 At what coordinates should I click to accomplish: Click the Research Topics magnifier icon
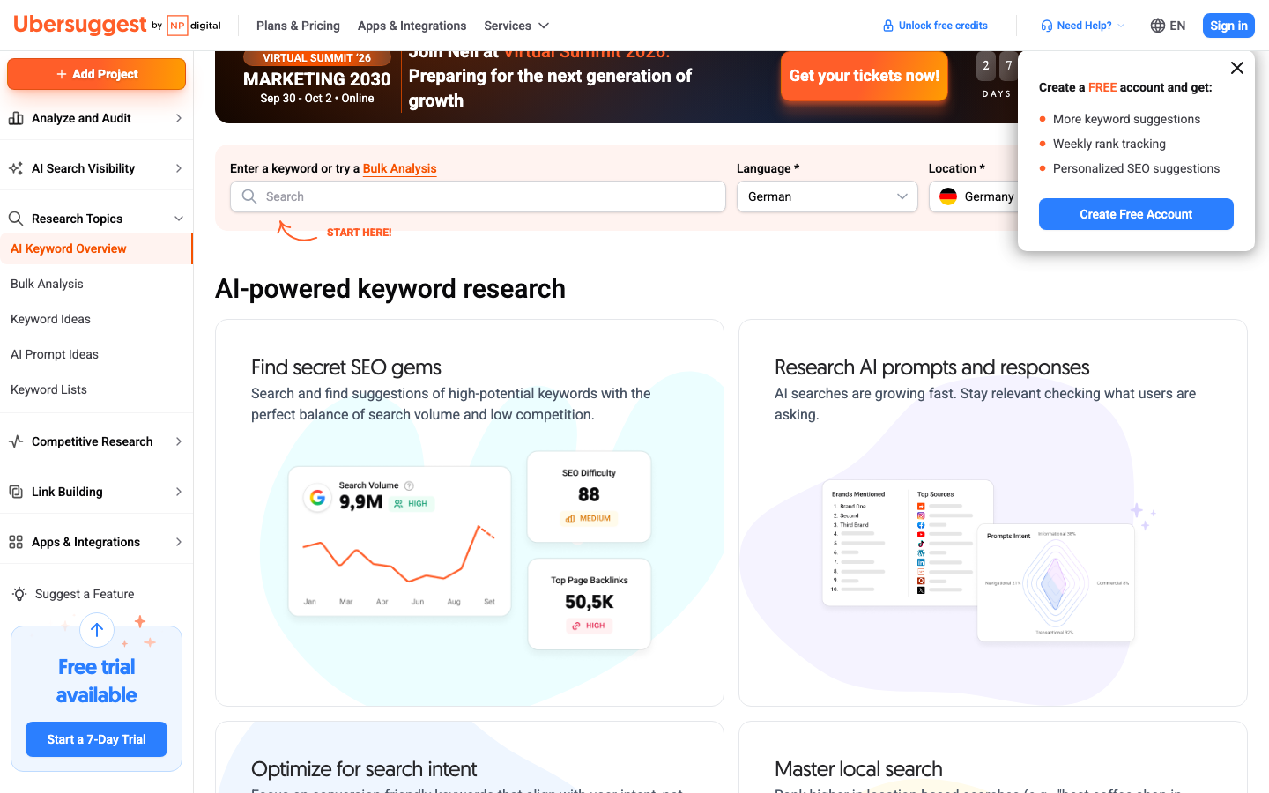tap(16, 219)
